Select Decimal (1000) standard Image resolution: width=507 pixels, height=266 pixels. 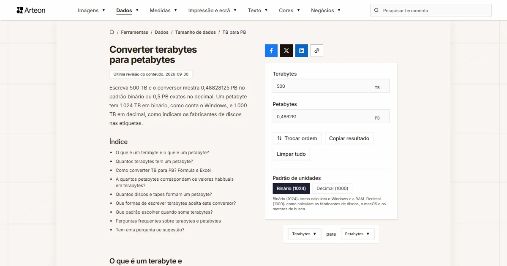pyautogui.click(x=333, y=188)
